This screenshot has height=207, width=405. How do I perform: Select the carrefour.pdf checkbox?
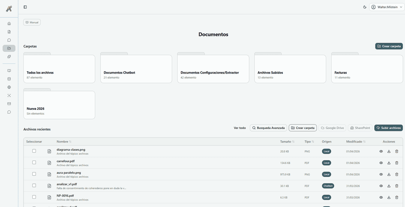[x=34, y=162]
